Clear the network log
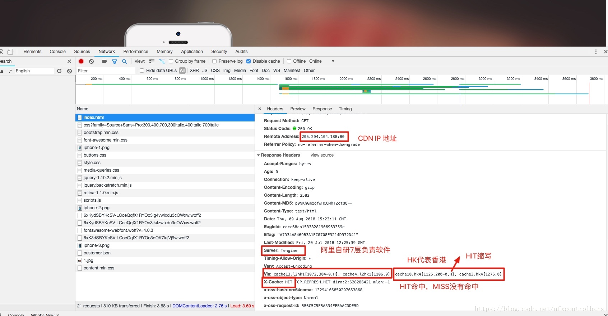 92,61
